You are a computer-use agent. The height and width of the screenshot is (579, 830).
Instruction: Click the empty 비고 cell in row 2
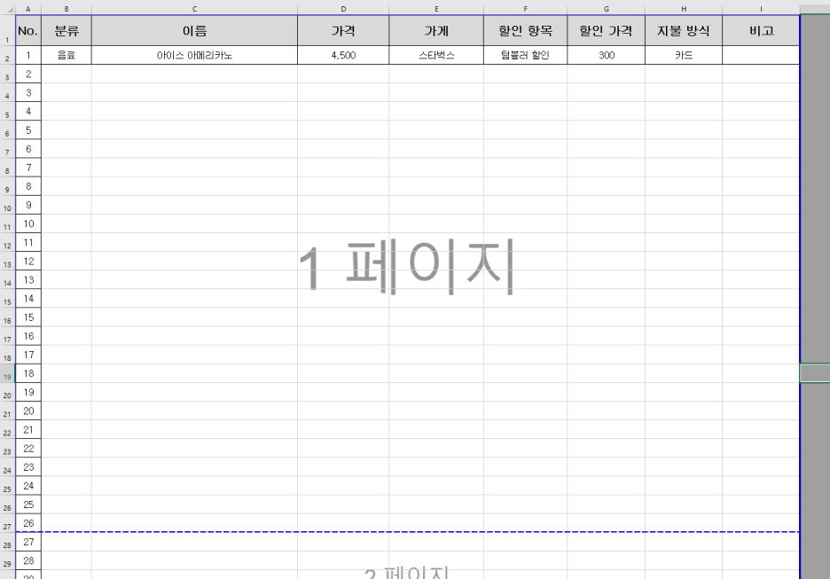click(761, 55)
